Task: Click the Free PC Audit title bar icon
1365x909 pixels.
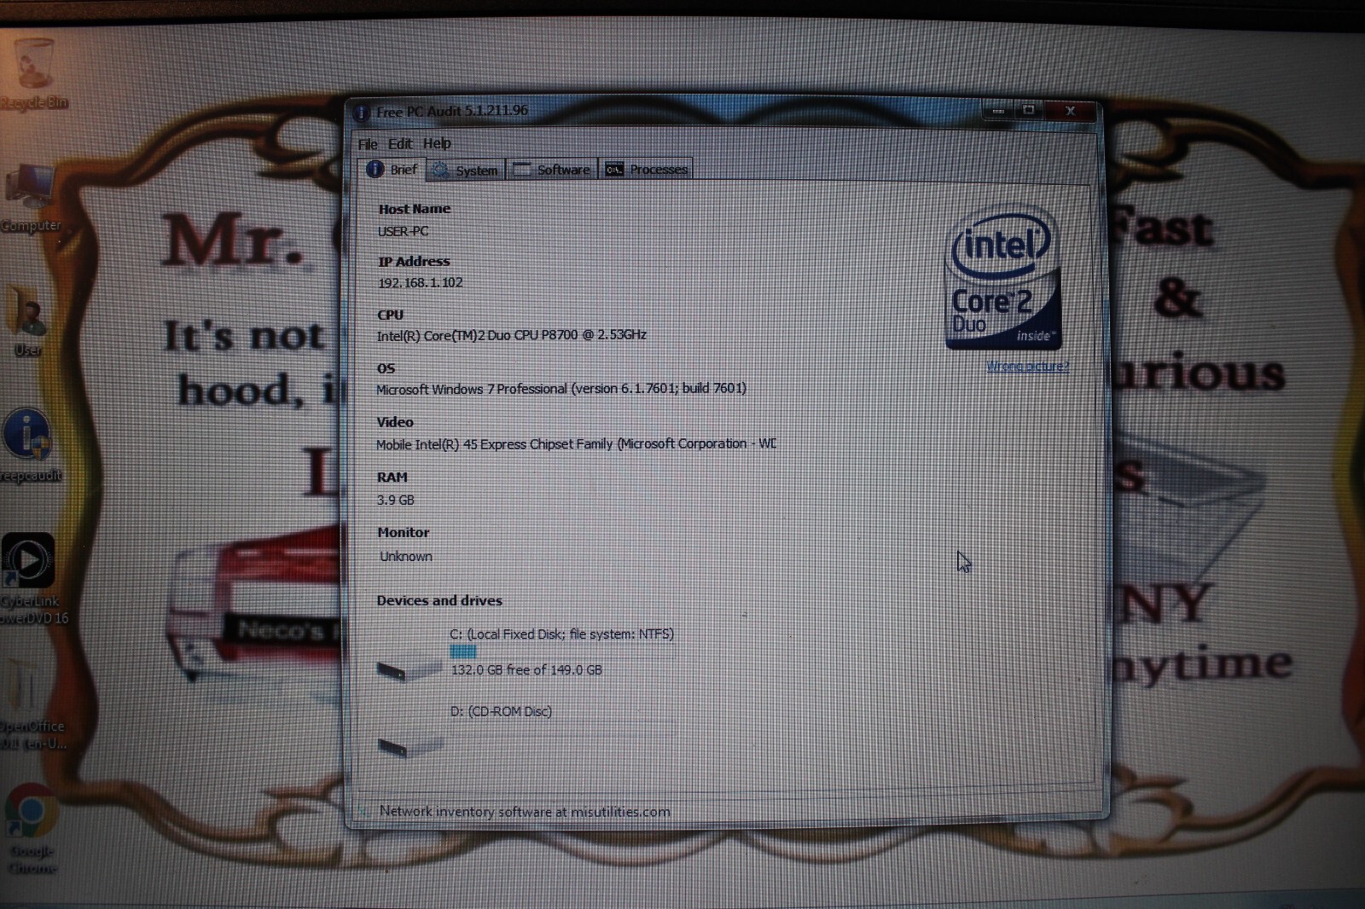Action: (362, 113)
